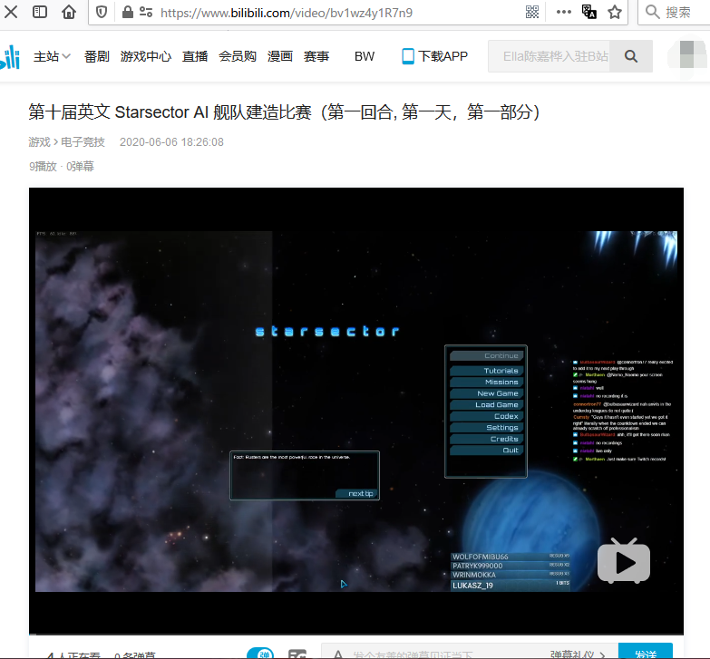The width and height of the screenshot is (710, 659).
Task: Toggle the danmaku display switch
Action: point(260,654)
